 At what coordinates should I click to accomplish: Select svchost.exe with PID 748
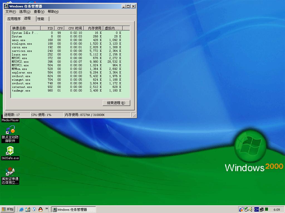point(70,83)
